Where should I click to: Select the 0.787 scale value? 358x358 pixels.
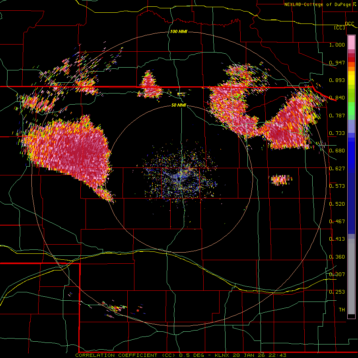(x=337, y=115)
